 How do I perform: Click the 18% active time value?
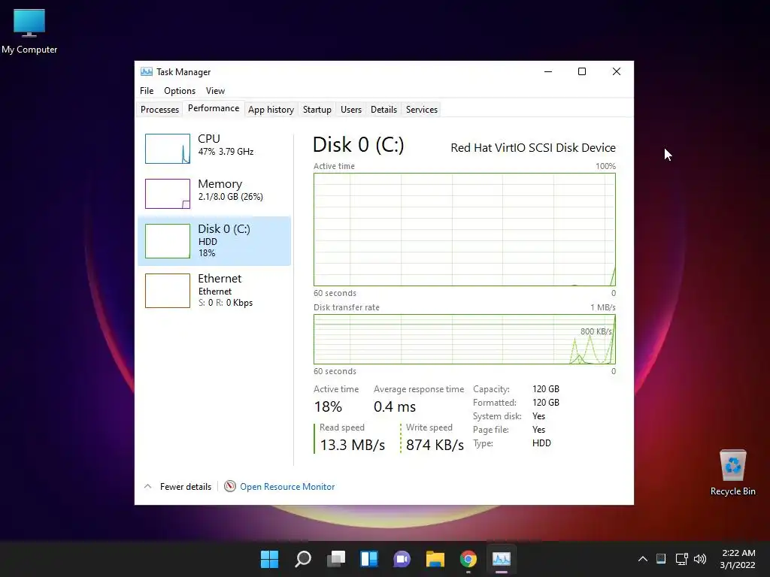point(328,406)
